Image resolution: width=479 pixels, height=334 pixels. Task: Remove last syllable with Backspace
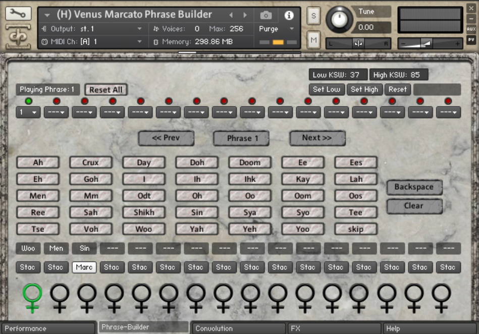click(x=414, y=187)
